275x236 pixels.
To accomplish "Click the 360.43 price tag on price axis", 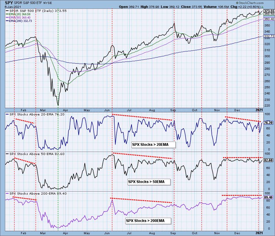I will pyautogui.click(x=269, y=19).
